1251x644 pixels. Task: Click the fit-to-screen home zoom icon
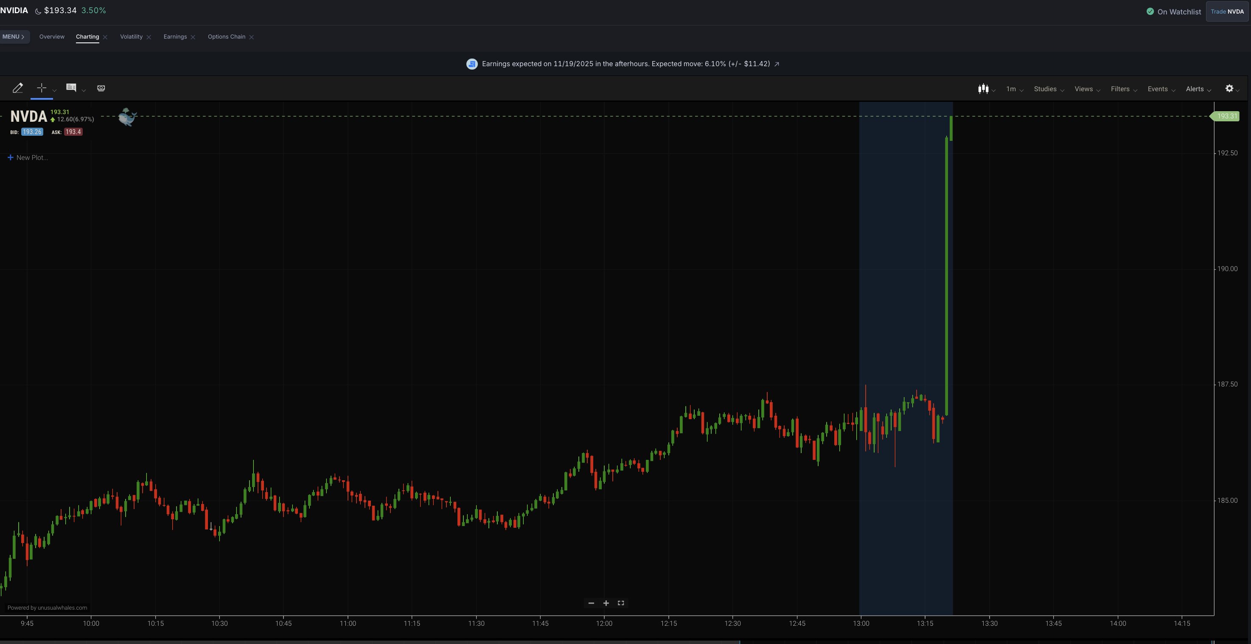point(621,603)
